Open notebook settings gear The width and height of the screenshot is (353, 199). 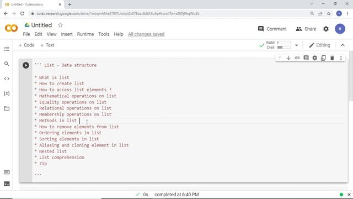pyautogui.click(x=326, y=29)
